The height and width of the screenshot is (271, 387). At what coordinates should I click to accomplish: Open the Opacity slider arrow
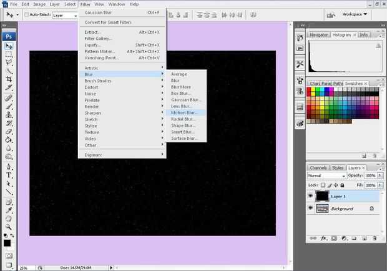click(x=380, y=175)
